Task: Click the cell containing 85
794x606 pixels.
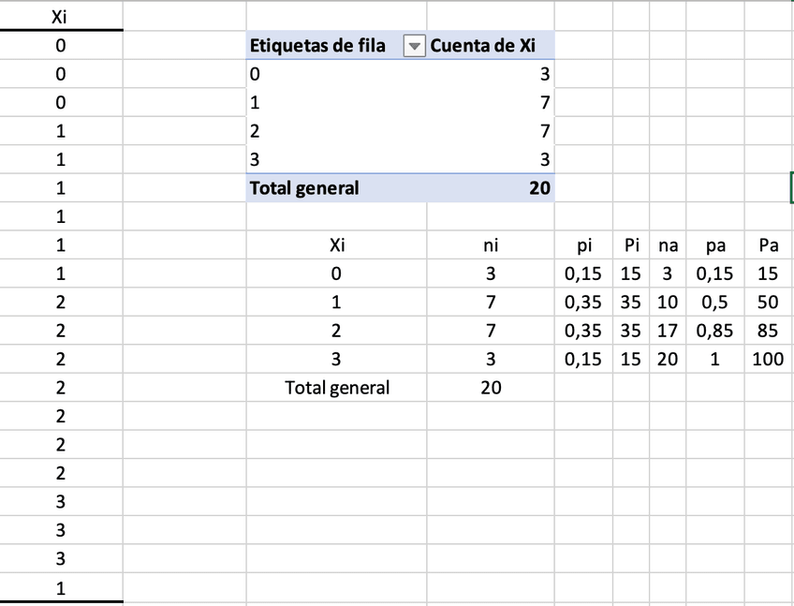Action: pyautogui.click(x=769, y=331)
